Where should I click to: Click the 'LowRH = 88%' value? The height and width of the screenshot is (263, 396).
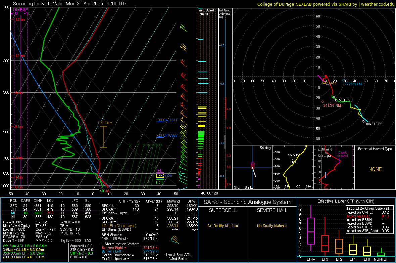[x=14, y=229]
